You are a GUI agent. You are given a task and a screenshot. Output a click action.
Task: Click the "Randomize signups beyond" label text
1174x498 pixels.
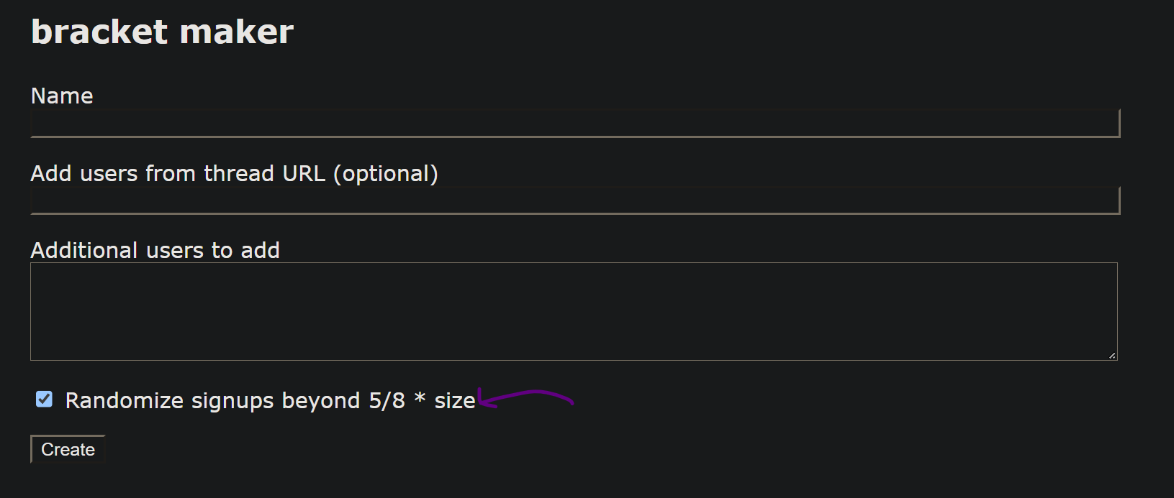click(212, 401)
